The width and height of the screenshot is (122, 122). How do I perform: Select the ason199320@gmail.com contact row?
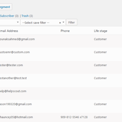[x=61, y=106]
